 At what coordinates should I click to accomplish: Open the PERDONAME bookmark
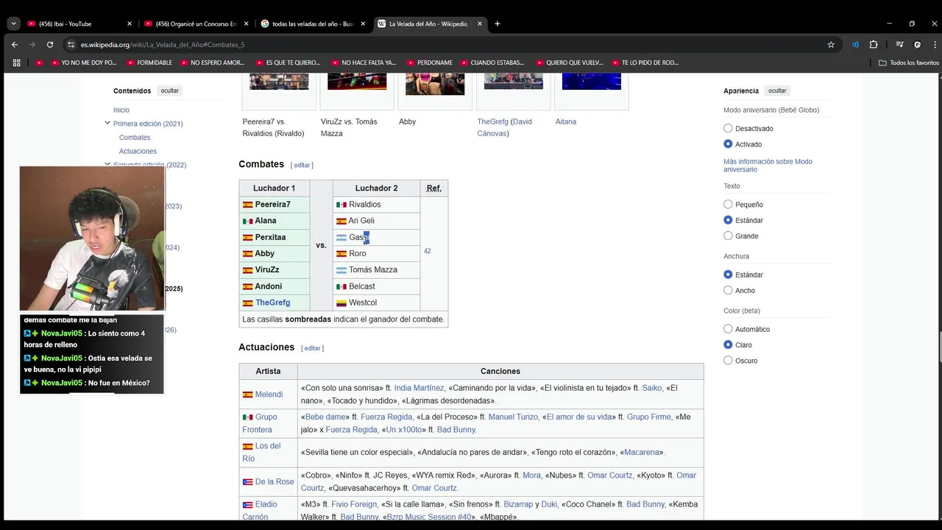coord(429,63)
